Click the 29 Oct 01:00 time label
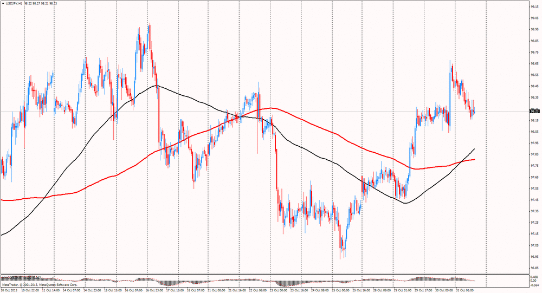Screen dimensions: 542x293 tap(402, 291)
